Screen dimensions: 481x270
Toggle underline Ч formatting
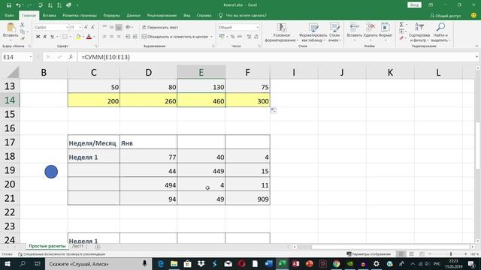pyautogui.click(x=52, y=37)
